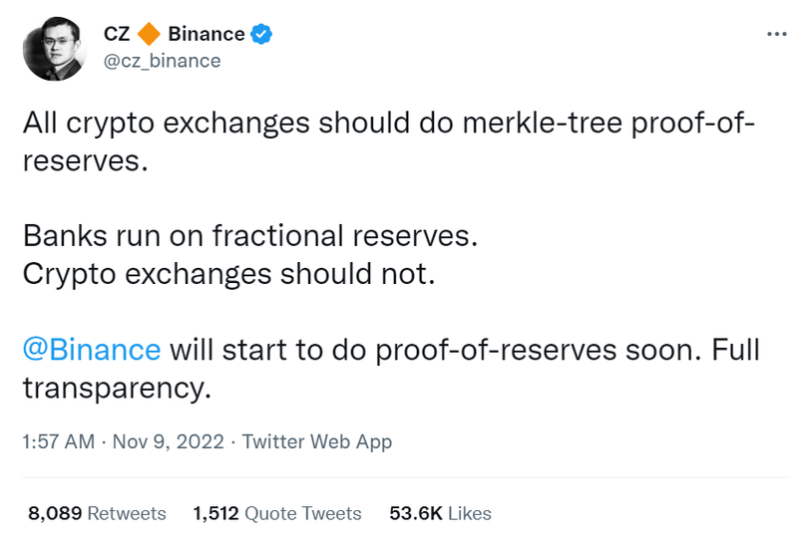Screen dimensions: 808x548
Task: Open the @cz_binance handle link
Action: click(162, 61)
